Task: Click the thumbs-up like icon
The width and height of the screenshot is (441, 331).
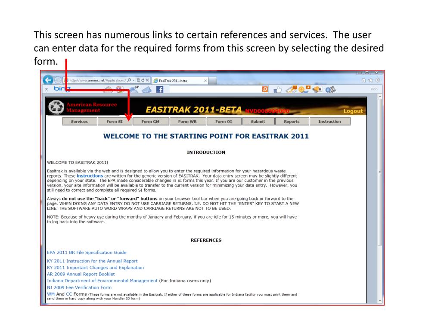Action: [x=278, y=90]
